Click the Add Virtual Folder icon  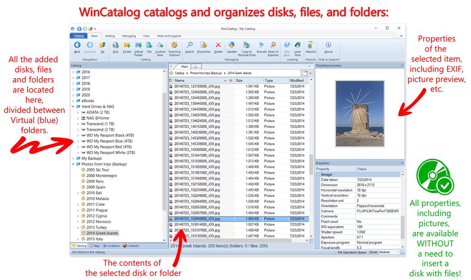[138, 46]
